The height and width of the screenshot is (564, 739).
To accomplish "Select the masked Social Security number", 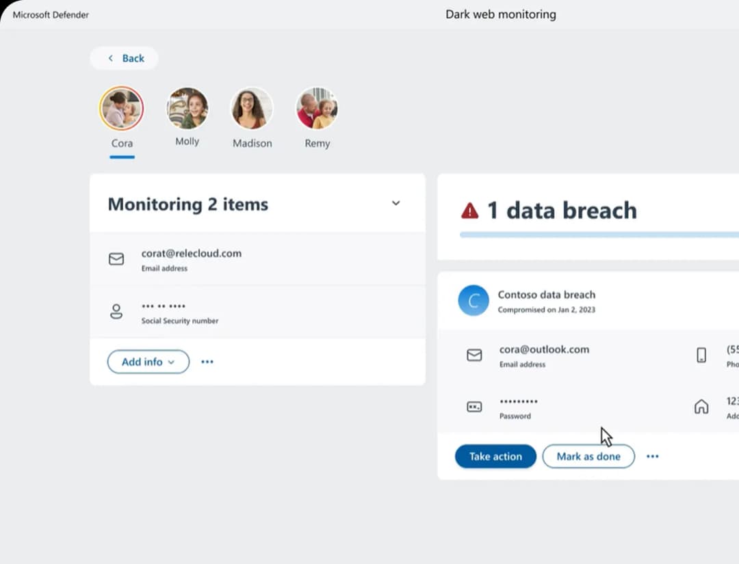I will (164, 306).
